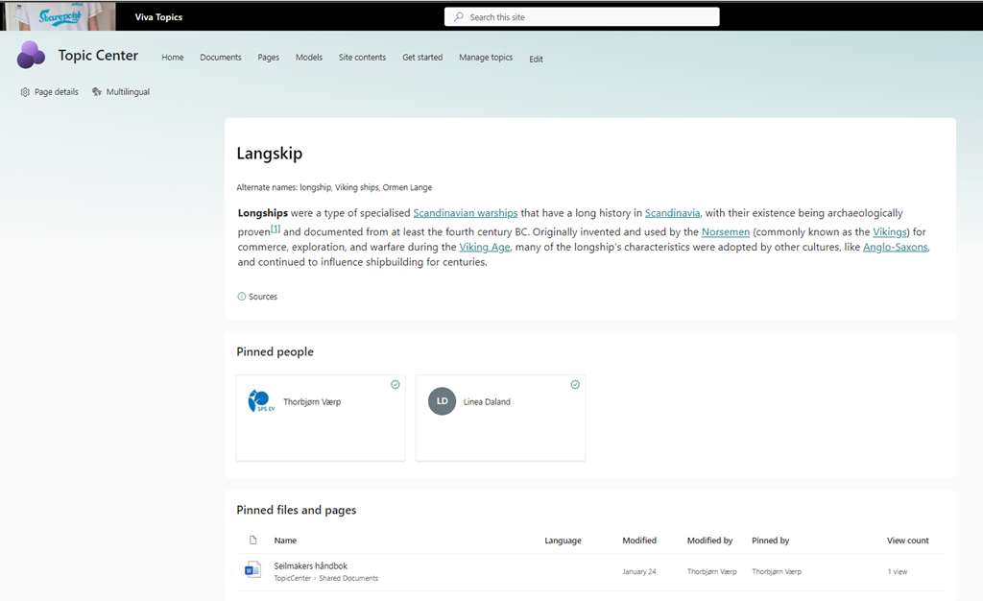This screenshot has width=983, height=601.
Task: Sort by the View count column header
Action: click(x=908, y=541)
